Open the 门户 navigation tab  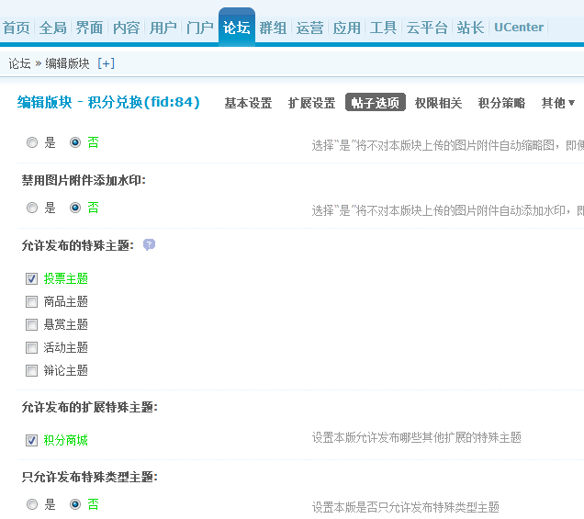tap(200, 28)
